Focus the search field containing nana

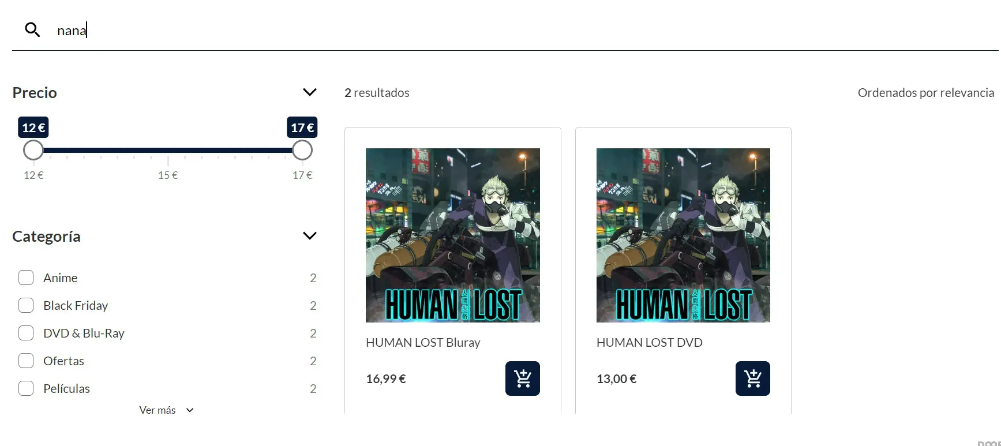519,30
